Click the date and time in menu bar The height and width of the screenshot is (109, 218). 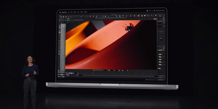pyautogui.click(x=160, y=10)
